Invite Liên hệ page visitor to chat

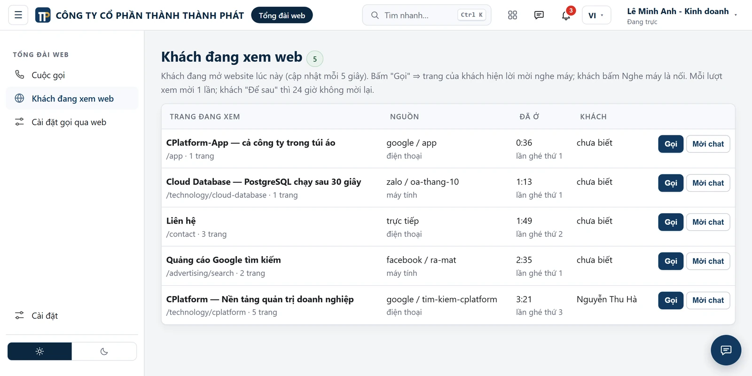(708, 222)
